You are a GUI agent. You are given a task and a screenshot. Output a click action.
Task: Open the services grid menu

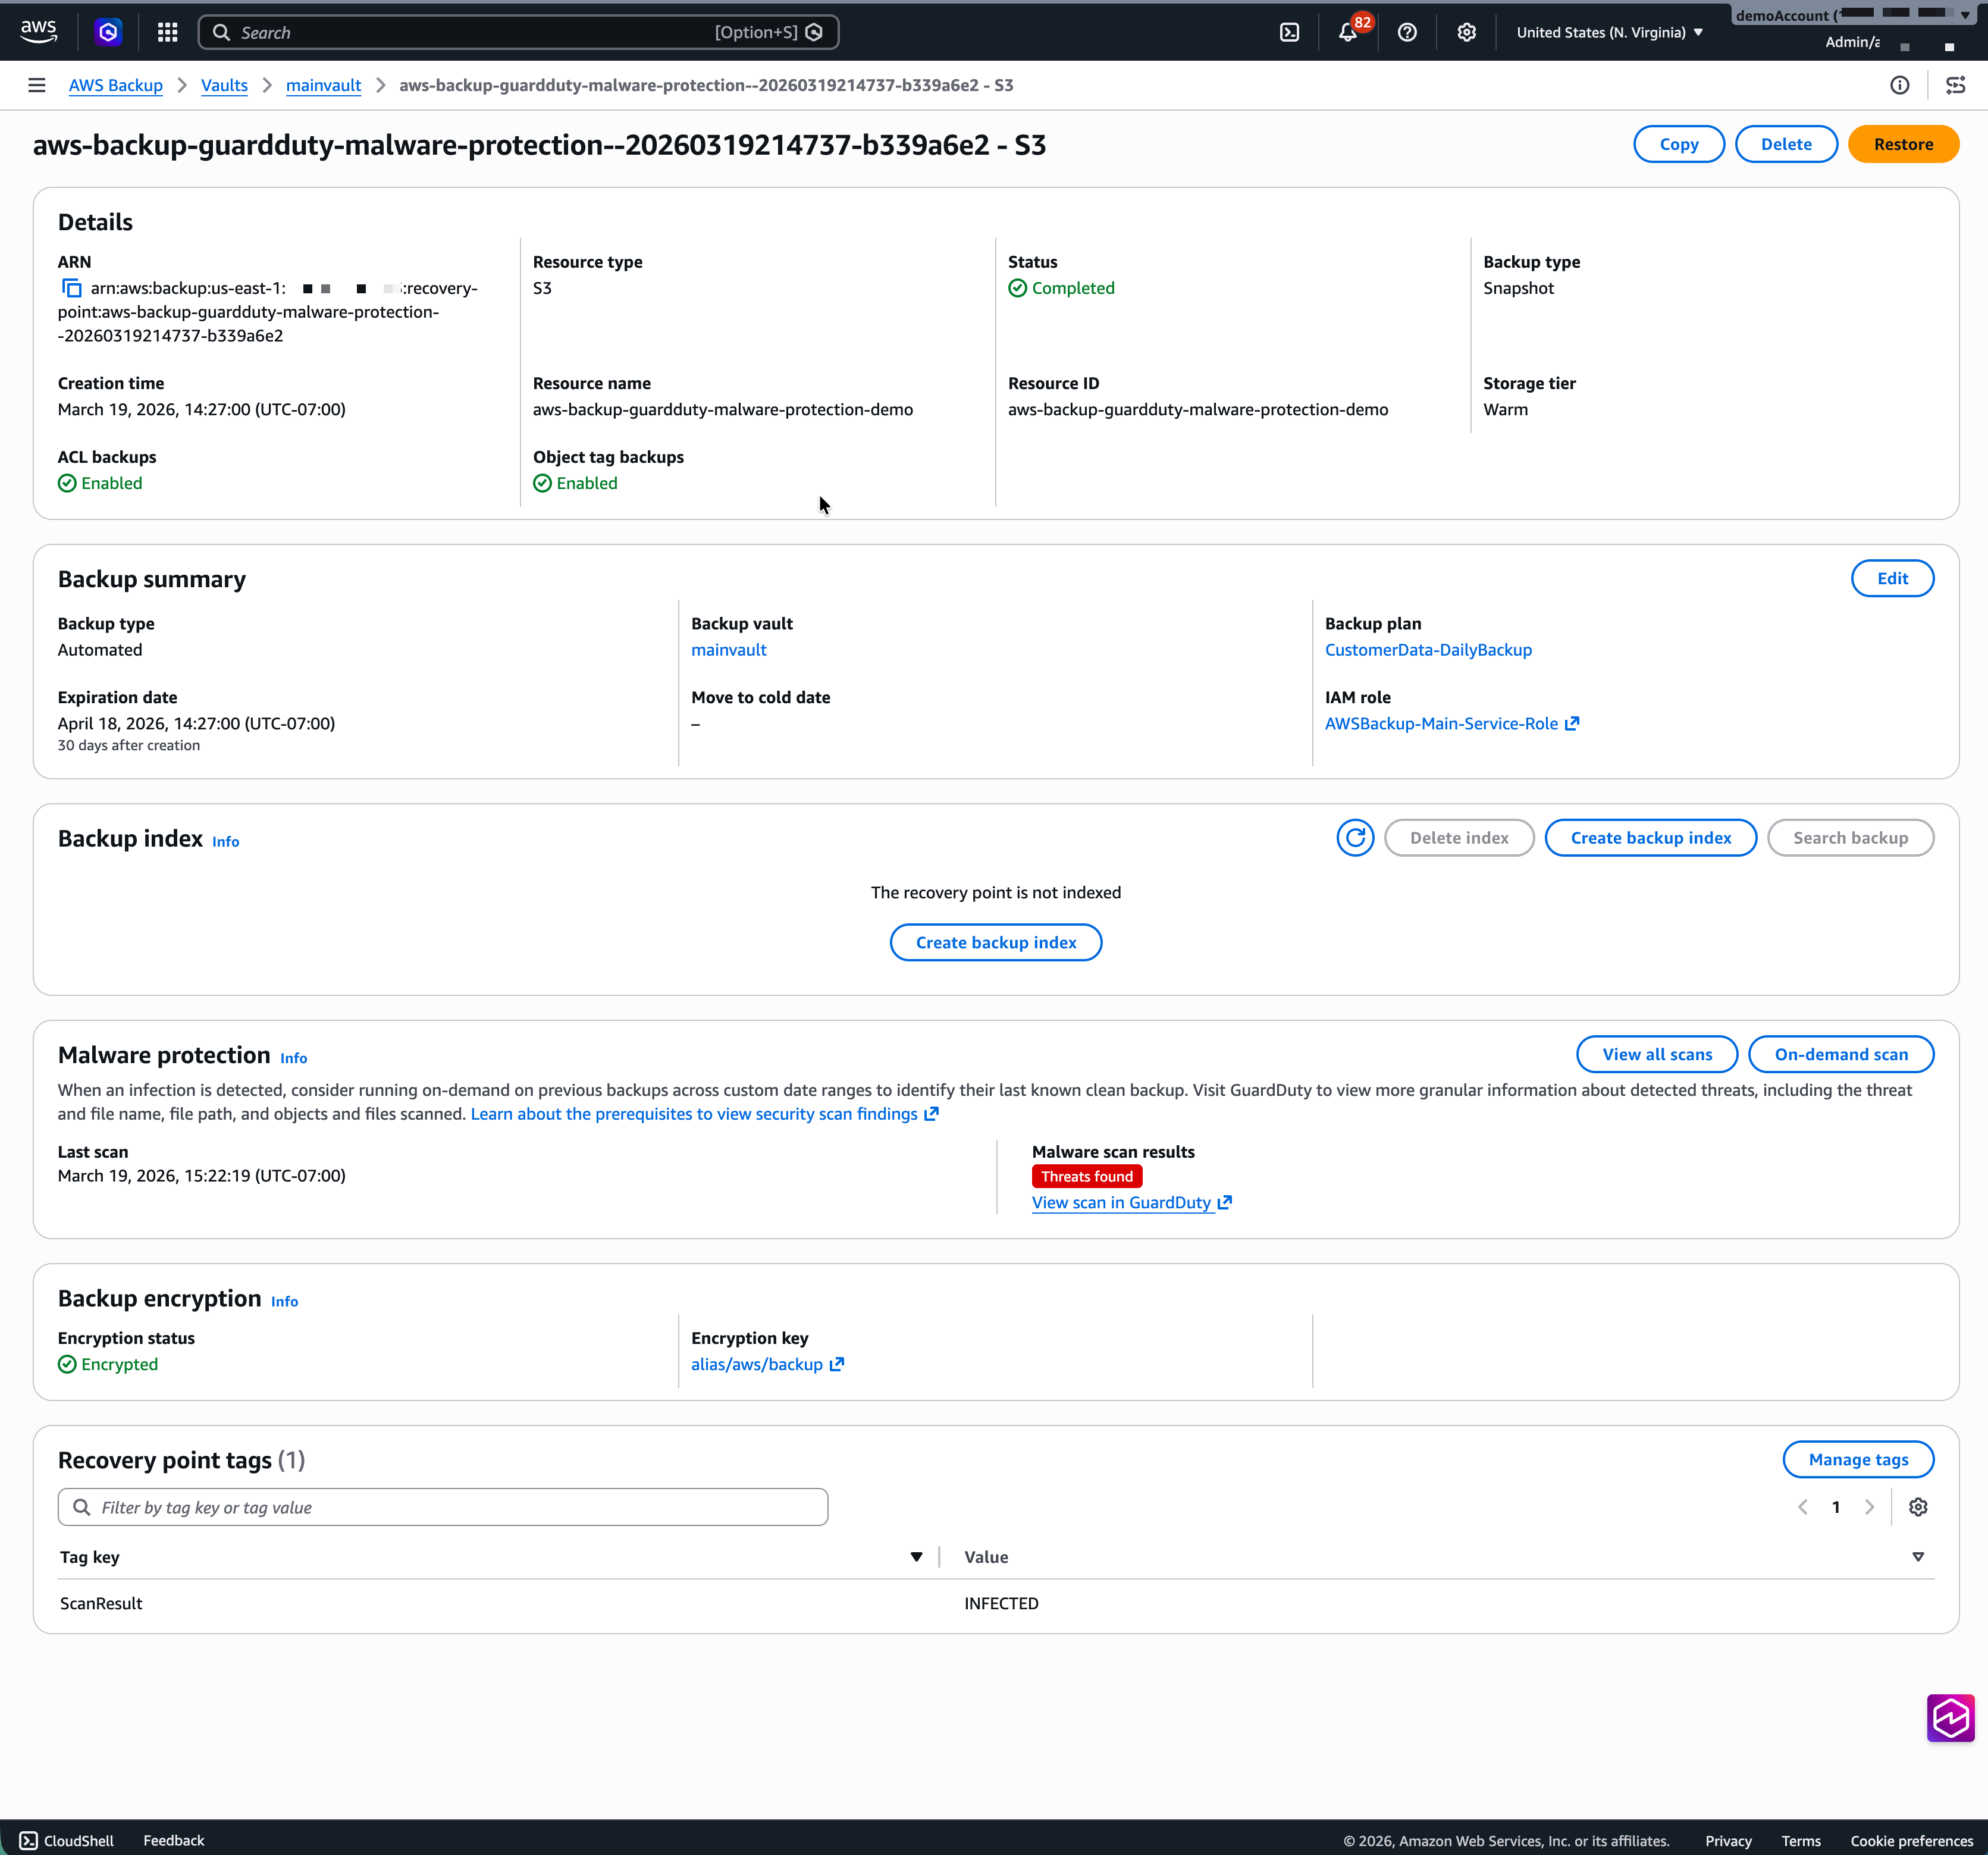[168, 32]
